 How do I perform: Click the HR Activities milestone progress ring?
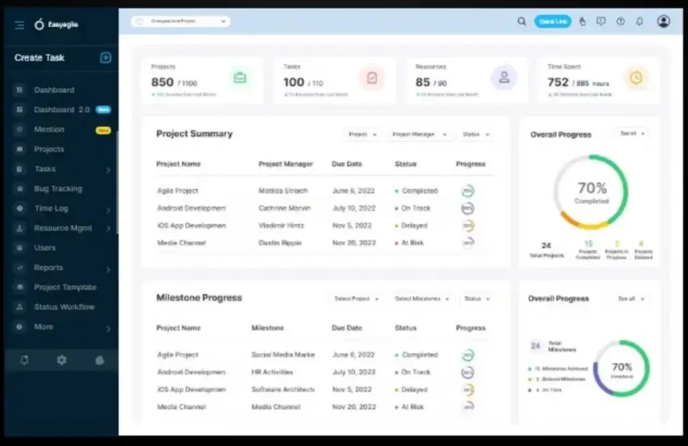(x=468, y=372)
